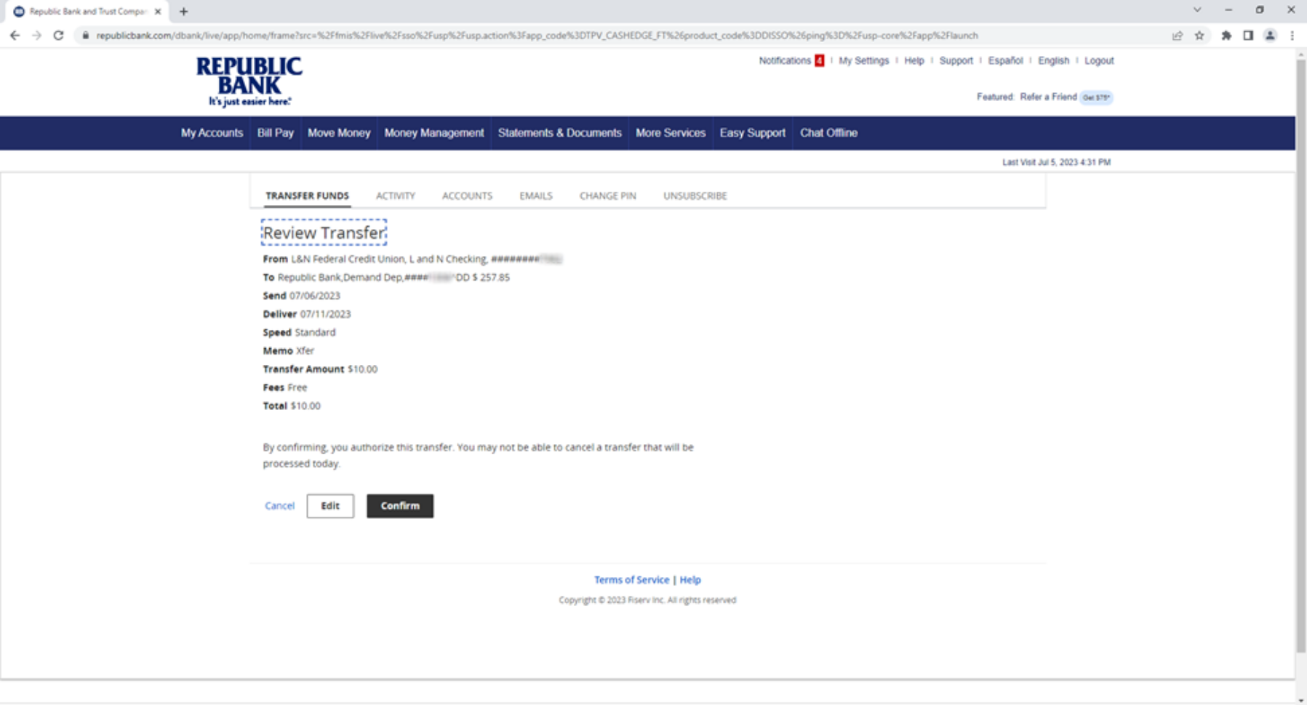This screenshot has height=705, width=1307.
Task: Open the Terms of Service link
Action: [631, 580]
